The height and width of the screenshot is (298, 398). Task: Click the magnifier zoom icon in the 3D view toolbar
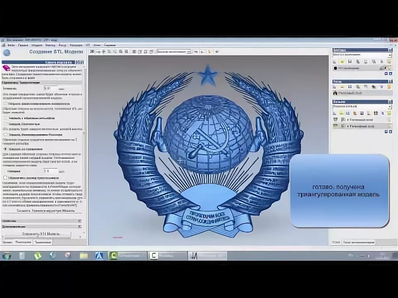(115, 51)
